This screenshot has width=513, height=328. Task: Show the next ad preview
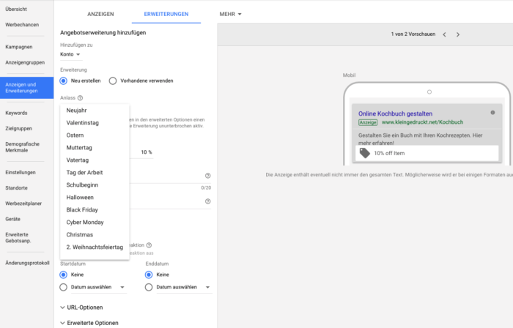(458, 34)
